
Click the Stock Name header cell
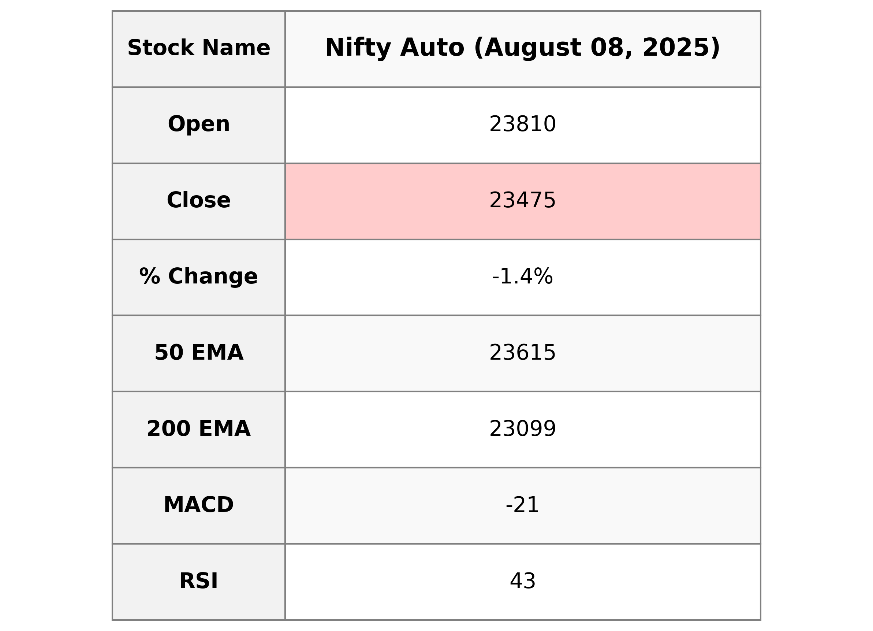click(x=199, y=49)
